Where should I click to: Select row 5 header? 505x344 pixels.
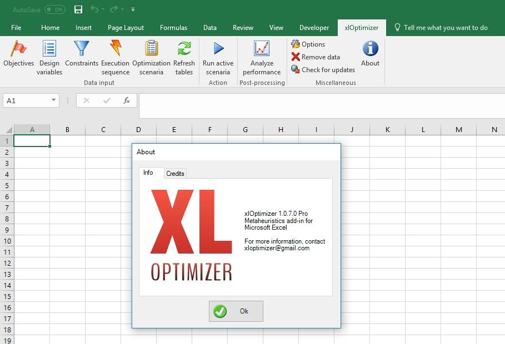7,186
